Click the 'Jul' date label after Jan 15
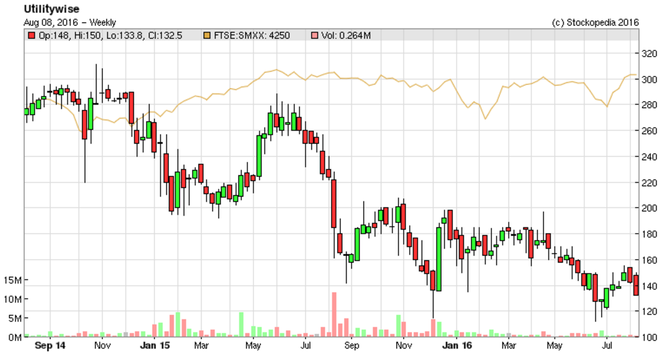 click(x=305, y=345)
